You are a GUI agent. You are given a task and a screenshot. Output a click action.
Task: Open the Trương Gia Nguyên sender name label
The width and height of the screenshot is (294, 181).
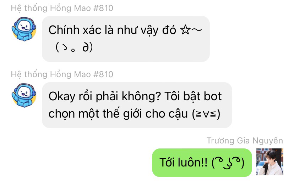pyautogui.click(x=245, y=141)
